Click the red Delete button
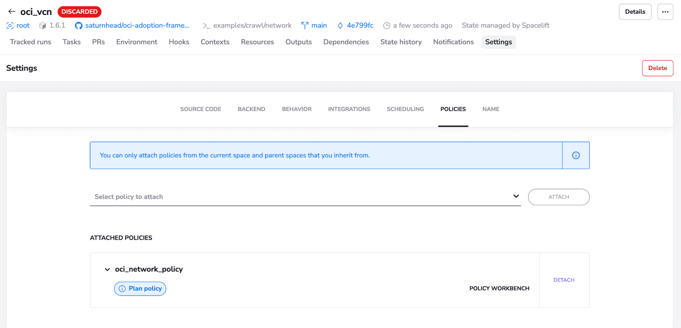The height and width of the screenshot is (328, 681). (x=657, y=68)
